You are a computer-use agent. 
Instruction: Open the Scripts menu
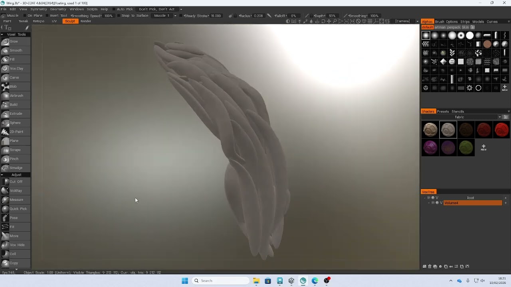(92, 9)
